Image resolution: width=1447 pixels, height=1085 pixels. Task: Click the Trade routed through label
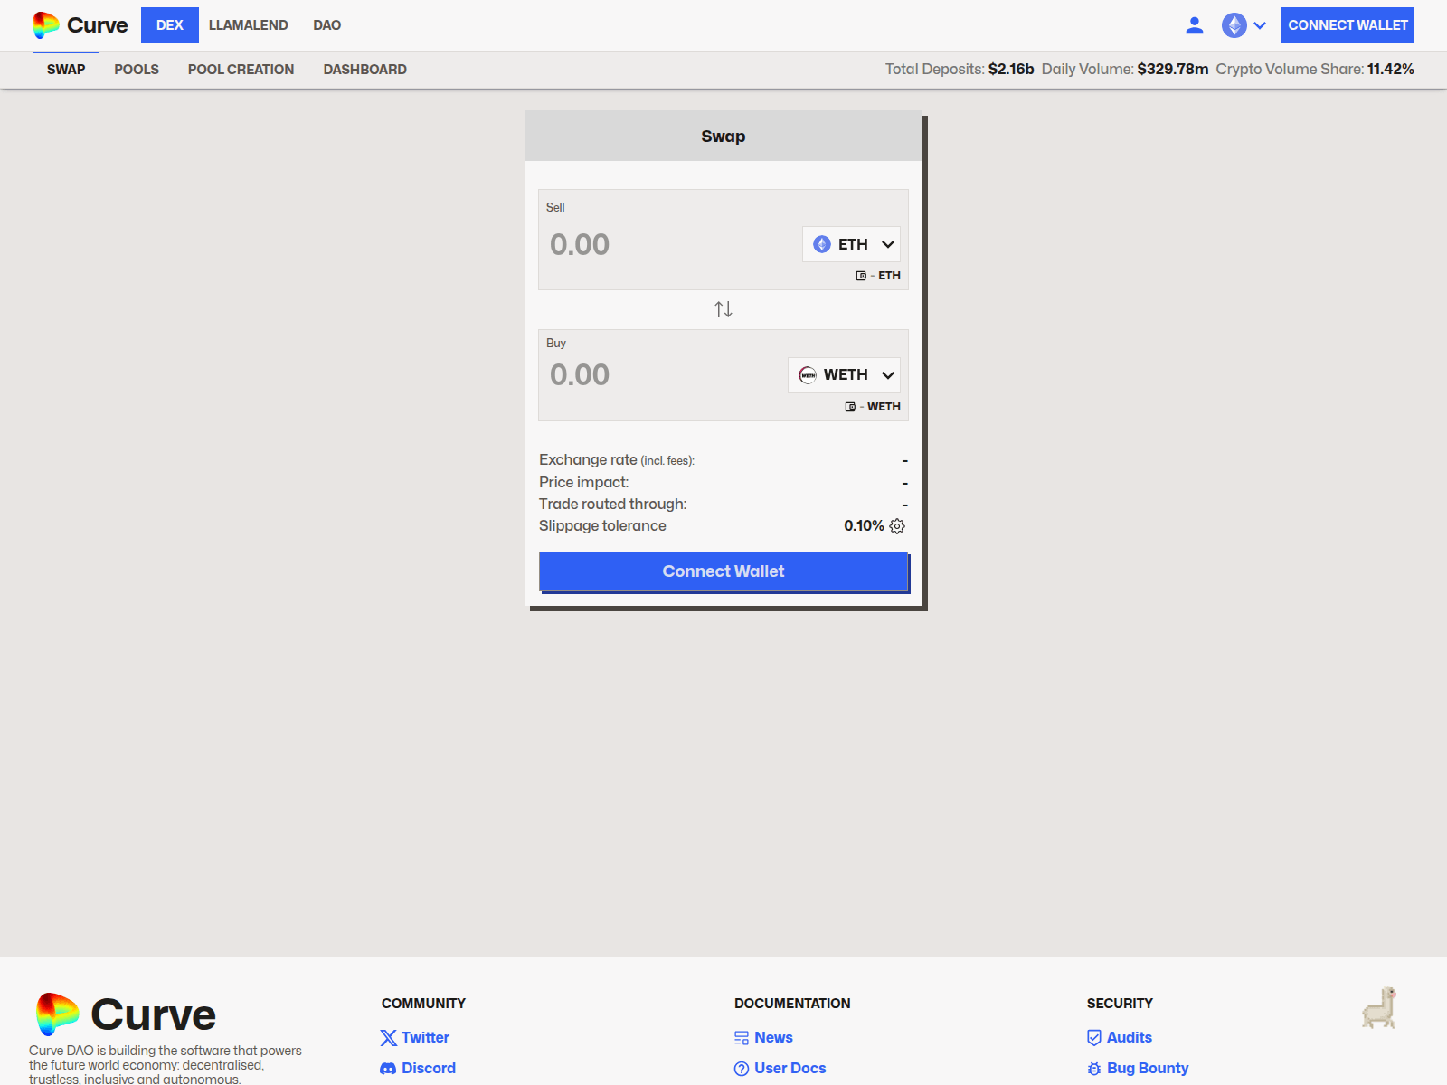point(613,505)
